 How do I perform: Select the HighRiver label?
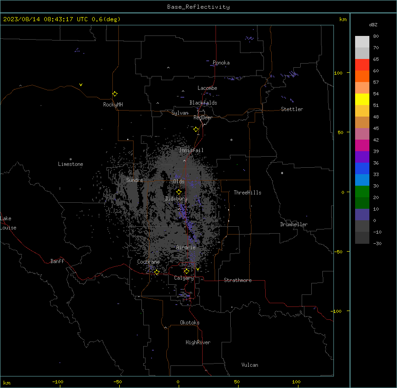(198, 342)
